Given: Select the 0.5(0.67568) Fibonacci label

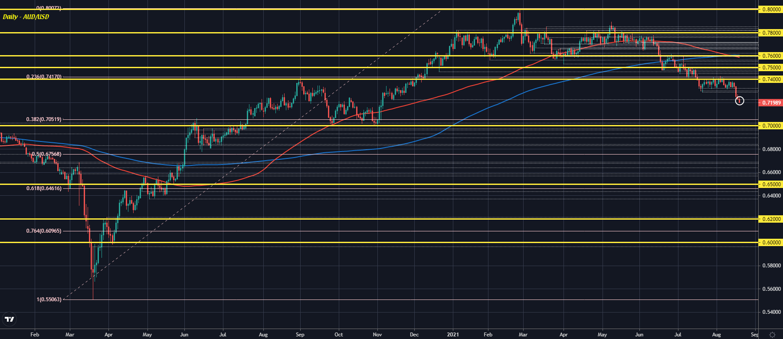Looking at the screenshot, I should [46, 154].
